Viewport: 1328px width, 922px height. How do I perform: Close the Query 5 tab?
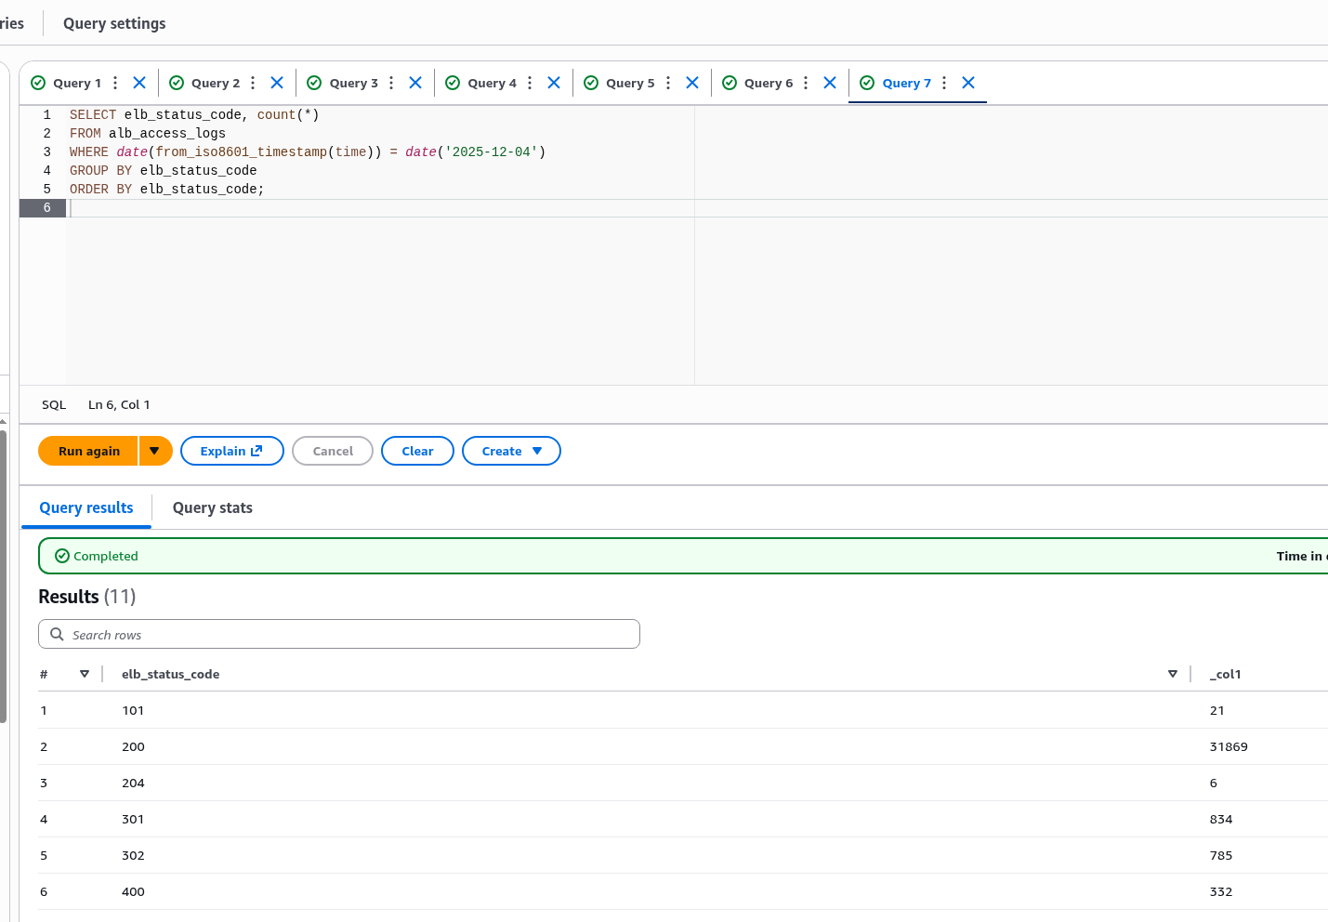click(x=692, y=83)
